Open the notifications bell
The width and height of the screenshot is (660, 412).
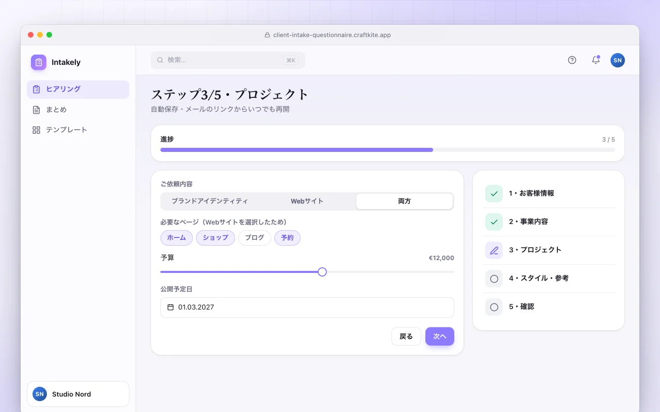(596, 60)
